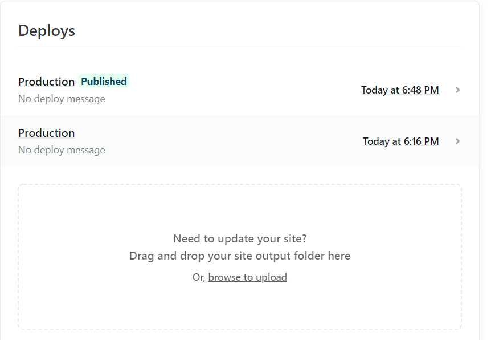Image resolution: width=491 pixels, height=340 pixels.
Task: Open the unpublished 6:16 PM Production title
Action: coord(46,133)
